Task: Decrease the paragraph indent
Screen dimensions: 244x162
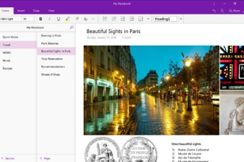Action: point(123,19)
